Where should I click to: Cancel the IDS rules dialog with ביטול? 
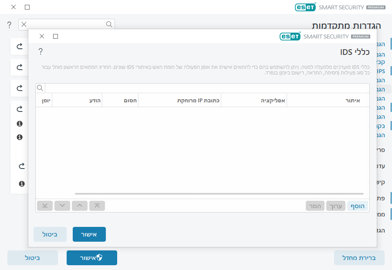tap(50, 234)
